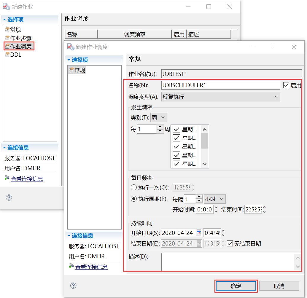Open 查看连接信息 link in 新建作业调度 dialog
This screenshot has width=307, height=298.
pyautogui.click(x=91, y=267)
